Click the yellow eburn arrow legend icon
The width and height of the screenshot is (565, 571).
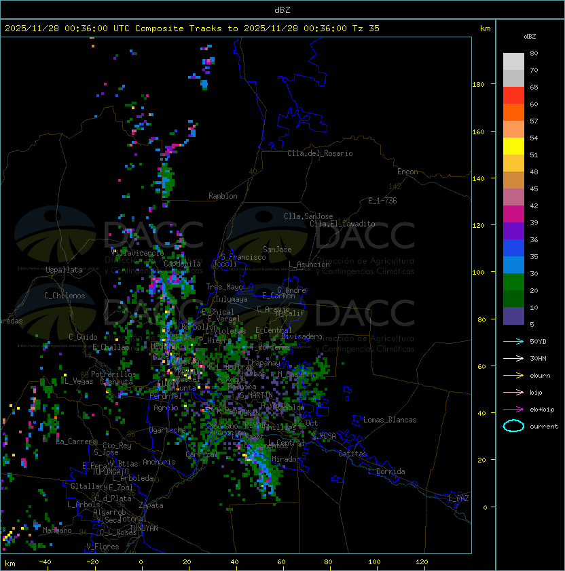[x=513, y=376]
